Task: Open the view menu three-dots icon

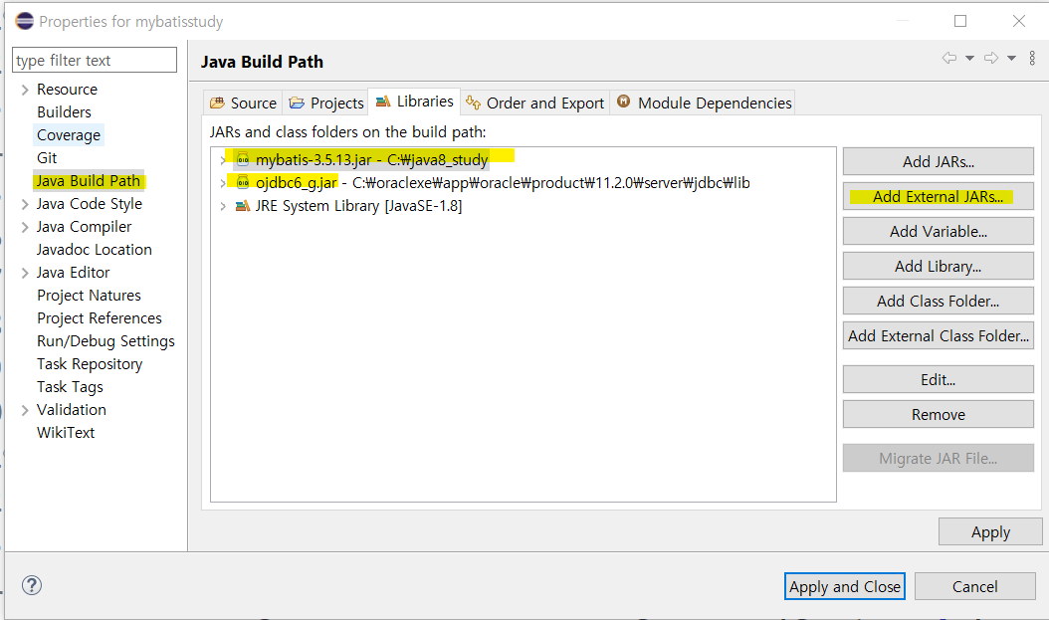Action: [x=1032, y=58]
